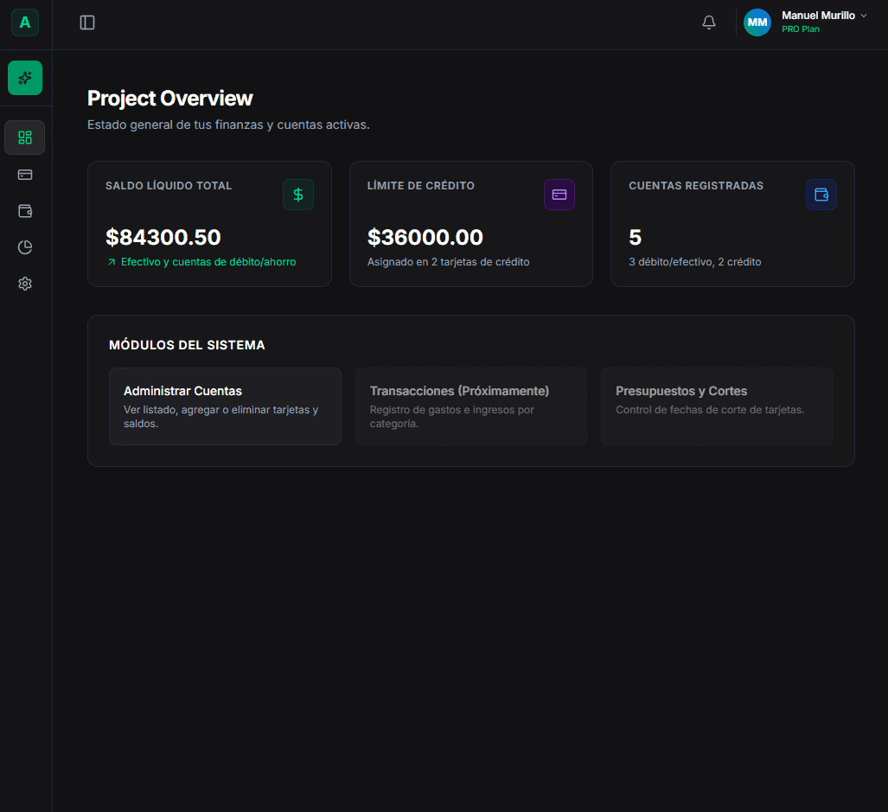Open the Presupuestos y Cortes module
The image size is (888, 812).
point(717,406)
